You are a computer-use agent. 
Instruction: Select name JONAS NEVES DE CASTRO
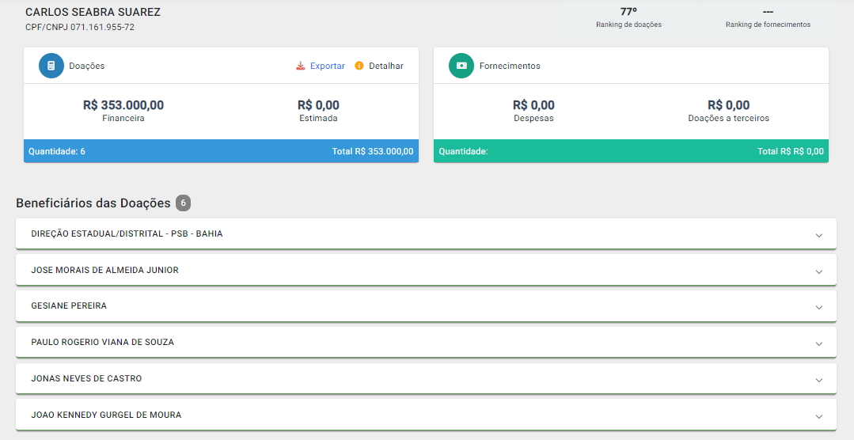pos(86,378)
